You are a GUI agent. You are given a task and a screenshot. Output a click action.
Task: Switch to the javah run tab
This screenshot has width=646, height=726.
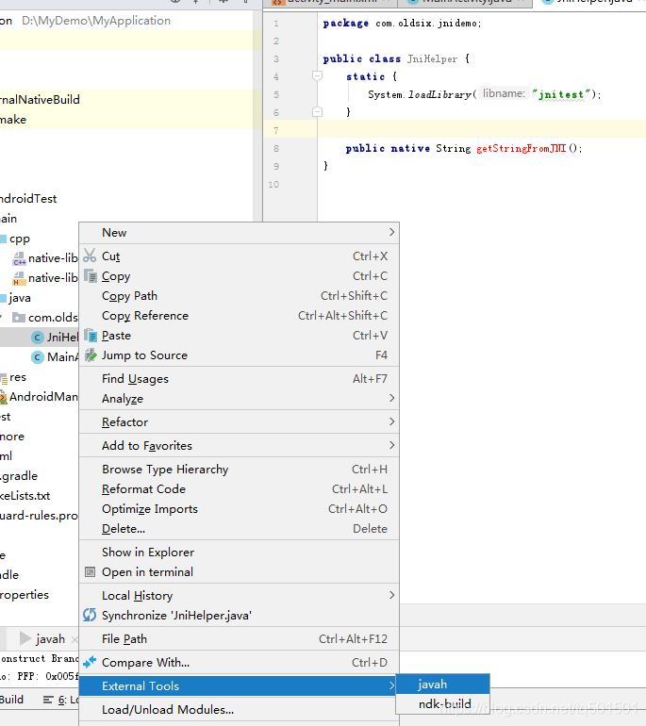point(50,639)
